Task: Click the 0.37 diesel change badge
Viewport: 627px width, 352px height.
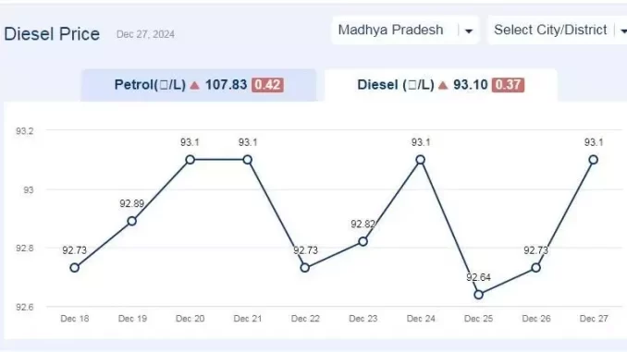Action: (508, 85)
